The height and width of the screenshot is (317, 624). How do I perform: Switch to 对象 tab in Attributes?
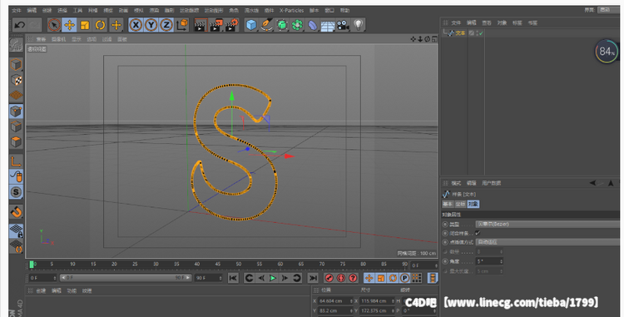tap(473, 204)
